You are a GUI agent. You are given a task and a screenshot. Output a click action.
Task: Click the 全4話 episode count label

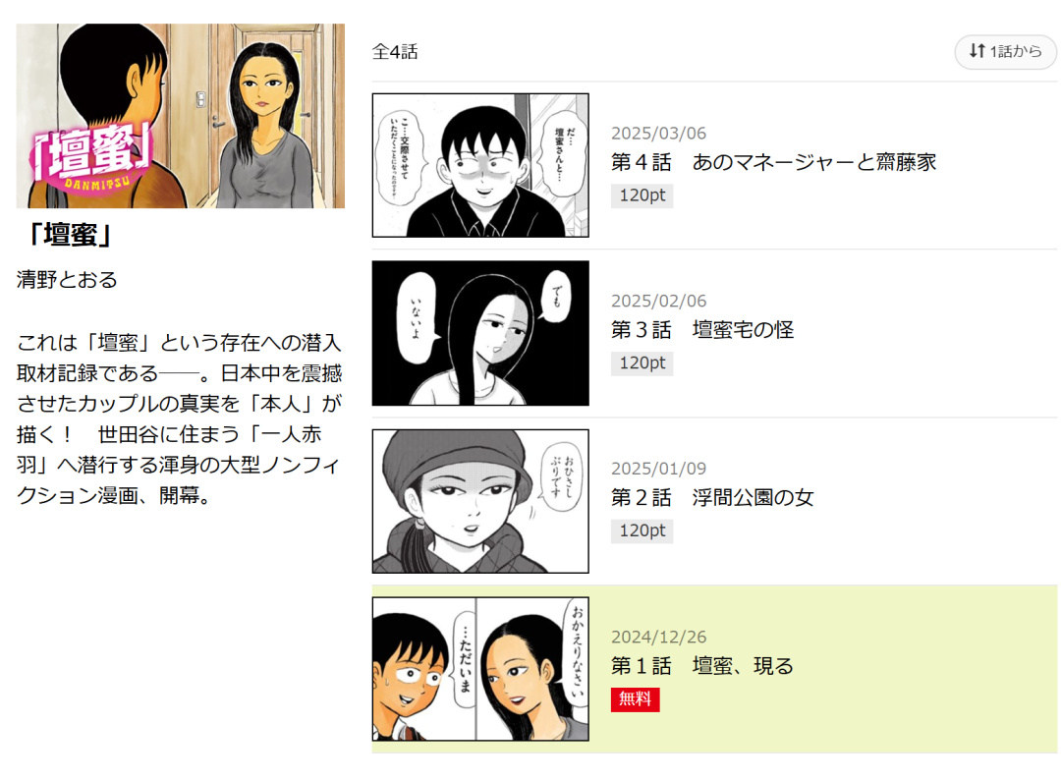(x=395, y=51)
